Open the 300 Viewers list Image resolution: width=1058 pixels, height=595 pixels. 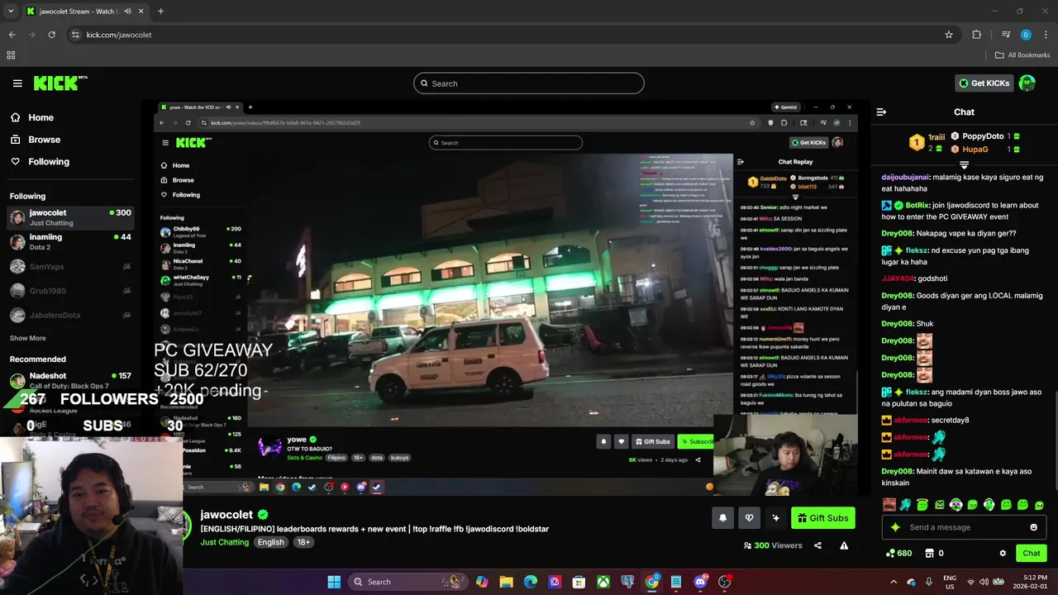[773, 545]
